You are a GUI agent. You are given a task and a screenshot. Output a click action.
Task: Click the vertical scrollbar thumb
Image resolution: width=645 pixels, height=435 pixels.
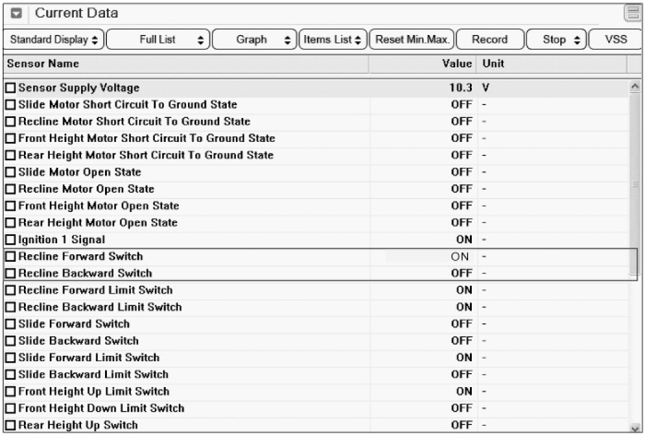[x=635, y=184]
